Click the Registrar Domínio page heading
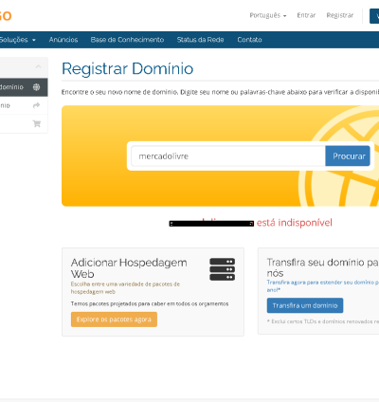The height and width of the screenshot is (402, 379). point(127,68)
